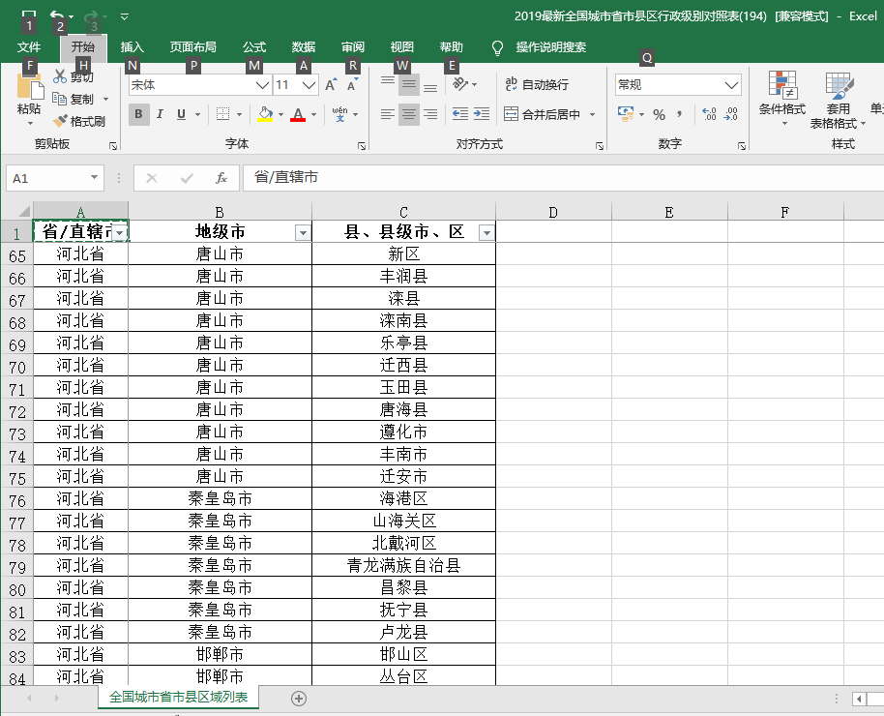Open the Font group dialog launcher
The width and height of the screenshot is (884, 716).
click(x=362, y=146)
